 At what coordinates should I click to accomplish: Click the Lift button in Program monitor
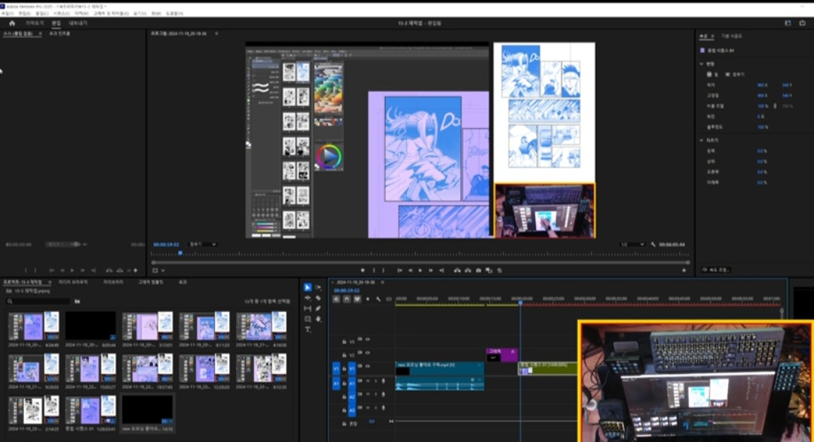click(457, 271)
